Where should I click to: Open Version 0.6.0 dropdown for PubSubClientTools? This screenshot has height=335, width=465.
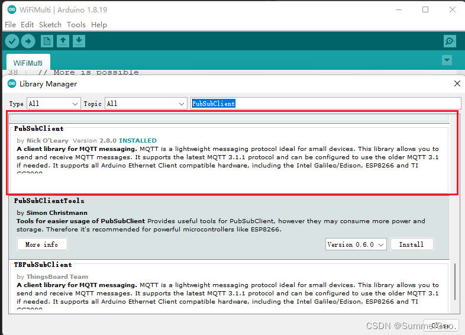coord(356,244)
